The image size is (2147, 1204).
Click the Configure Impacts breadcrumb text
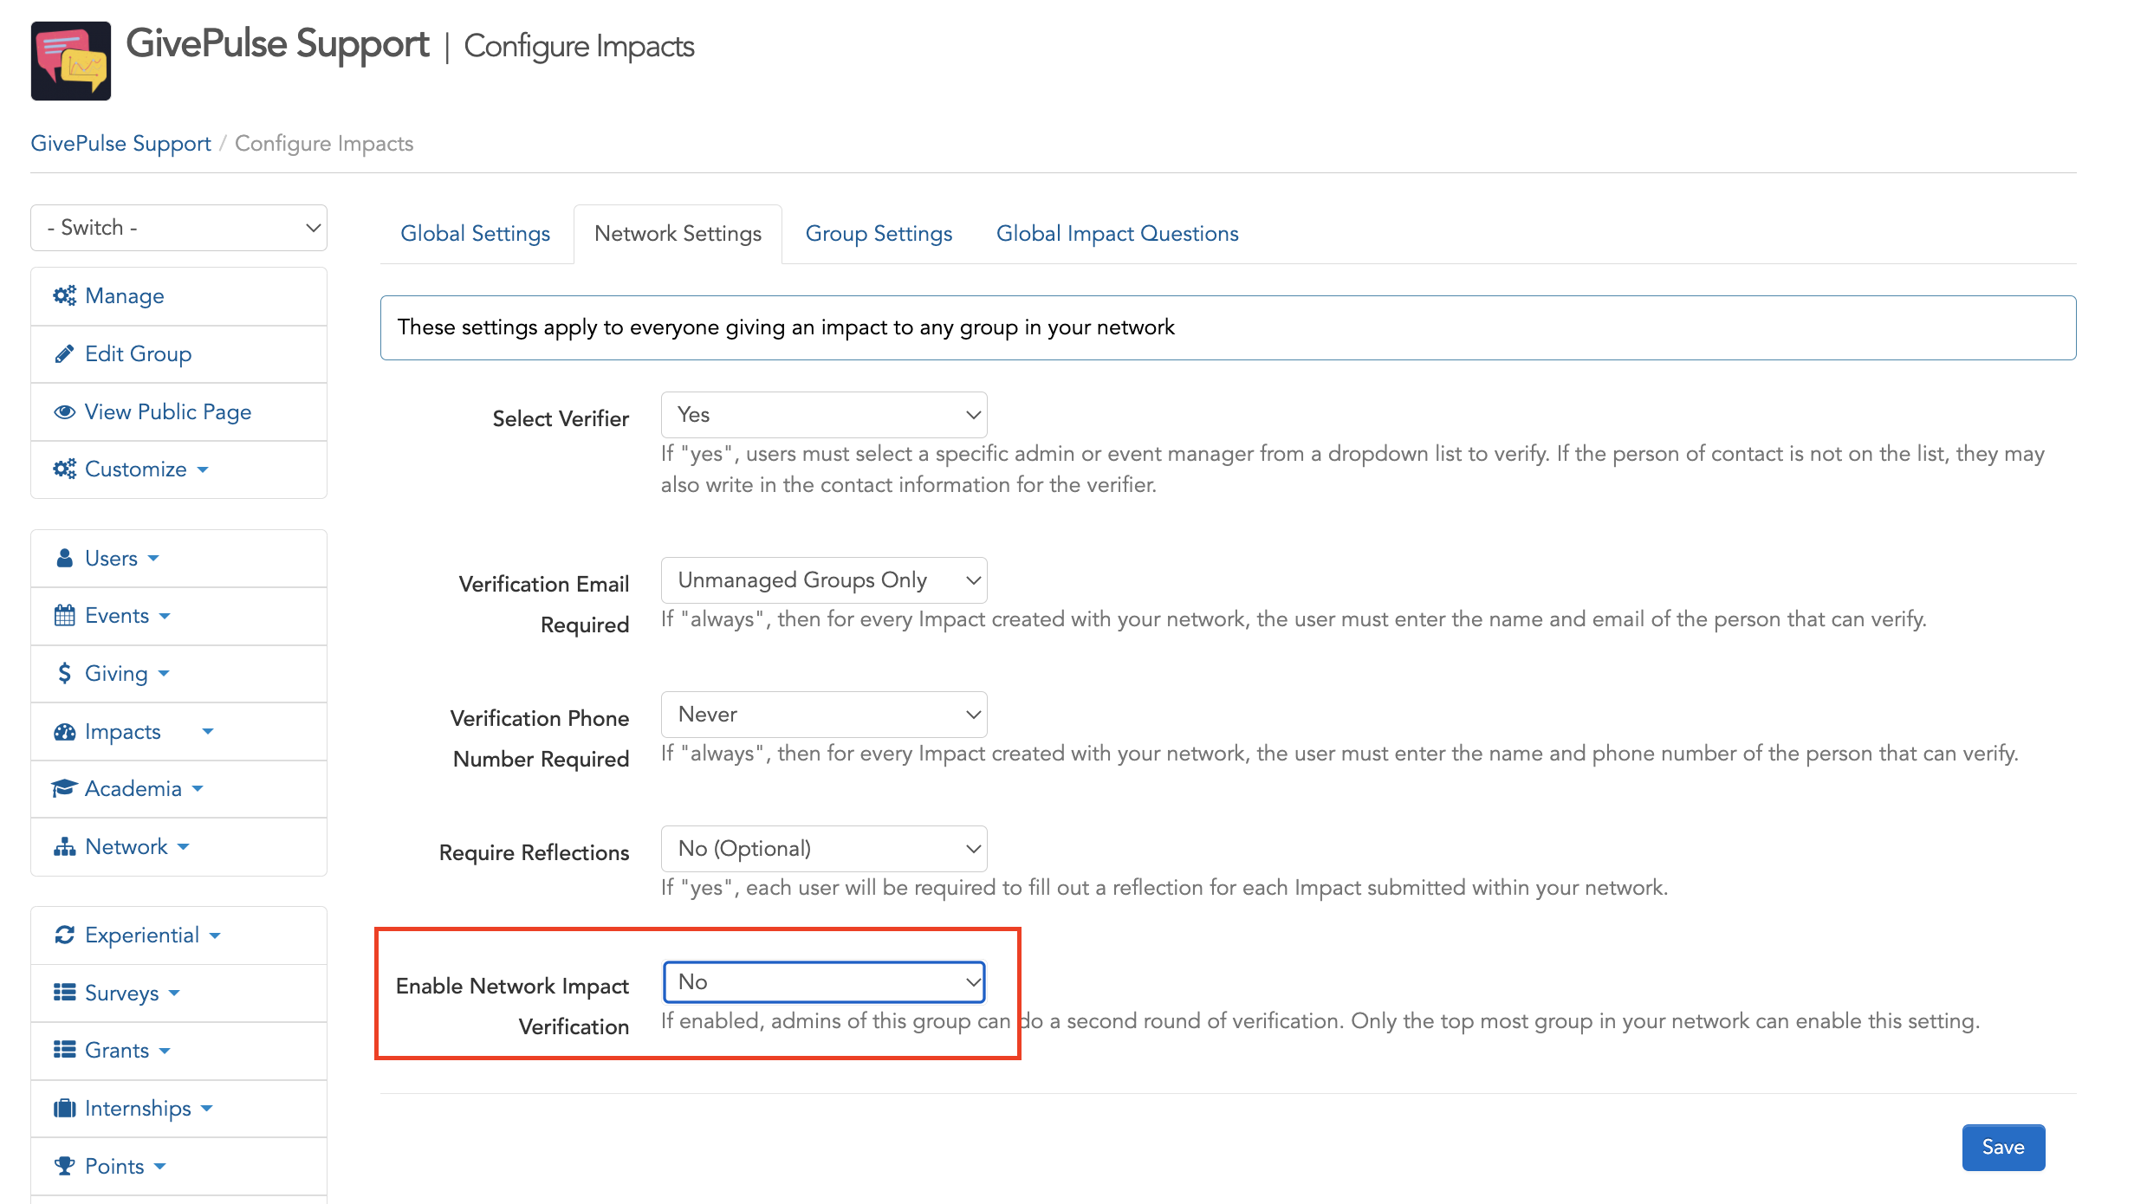[324, 144]
